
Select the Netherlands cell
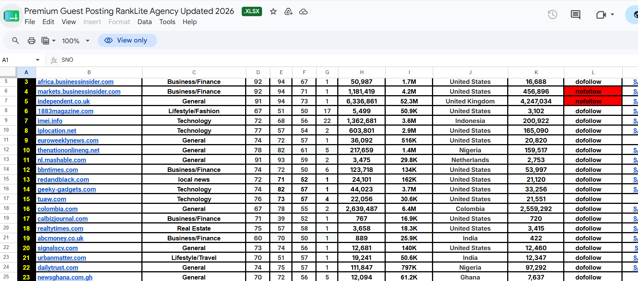point(470,160)
